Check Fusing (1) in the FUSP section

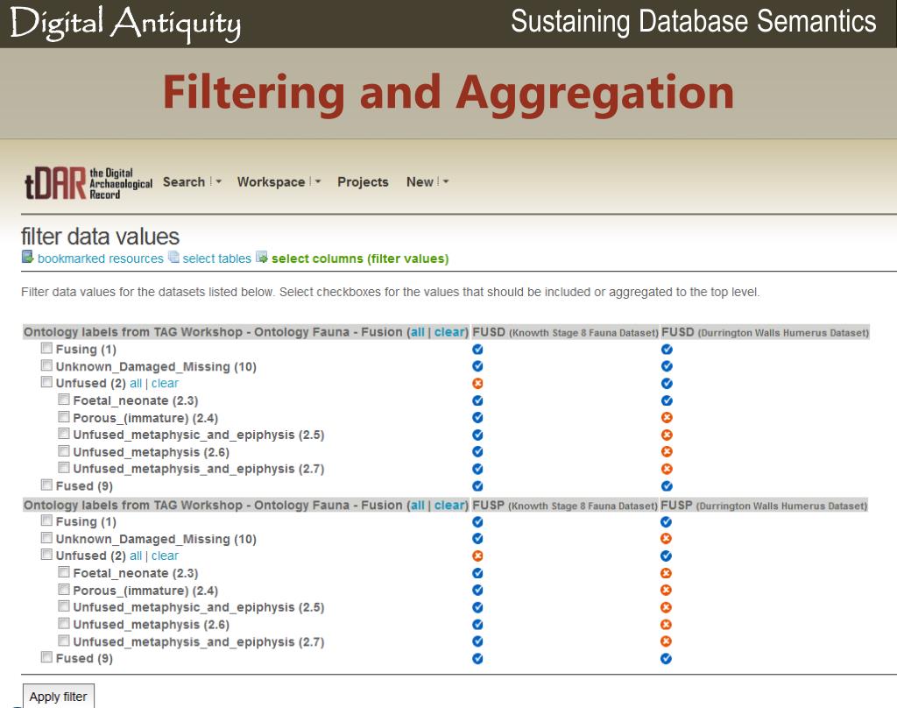click(46, 520)
